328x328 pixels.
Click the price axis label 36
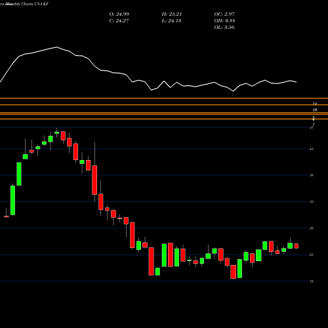312,175
